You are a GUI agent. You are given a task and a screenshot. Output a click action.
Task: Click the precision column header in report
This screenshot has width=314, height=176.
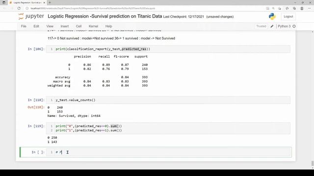82,57
